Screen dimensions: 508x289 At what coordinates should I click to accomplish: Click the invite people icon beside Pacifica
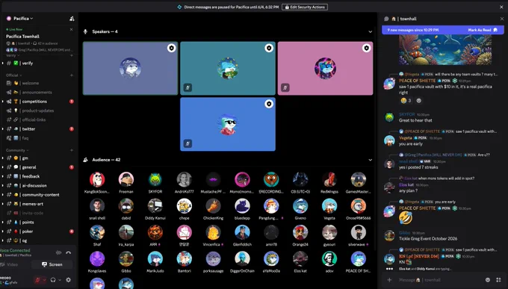pos(72,19)
